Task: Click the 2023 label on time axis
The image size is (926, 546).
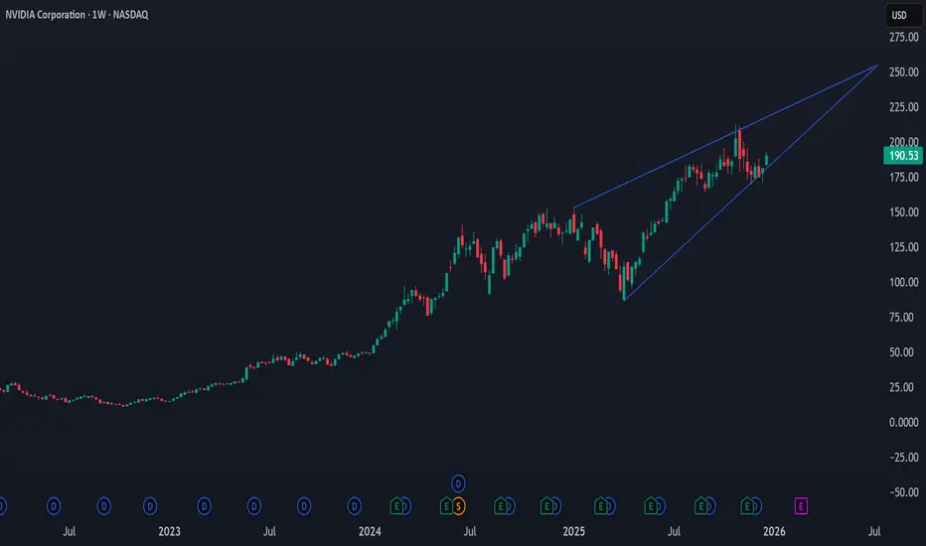Action: point(170,531)
